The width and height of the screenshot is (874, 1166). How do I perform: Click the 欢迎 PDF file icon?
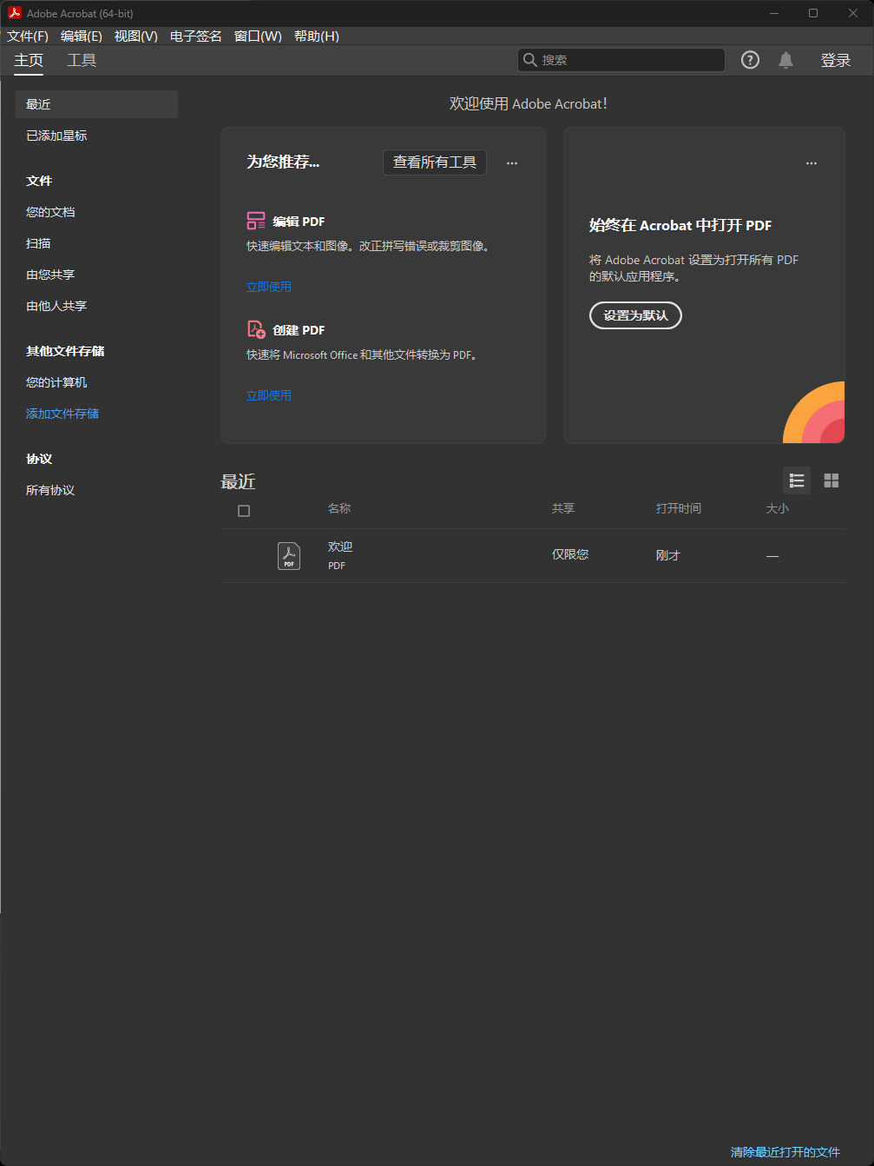pos(289,556)
